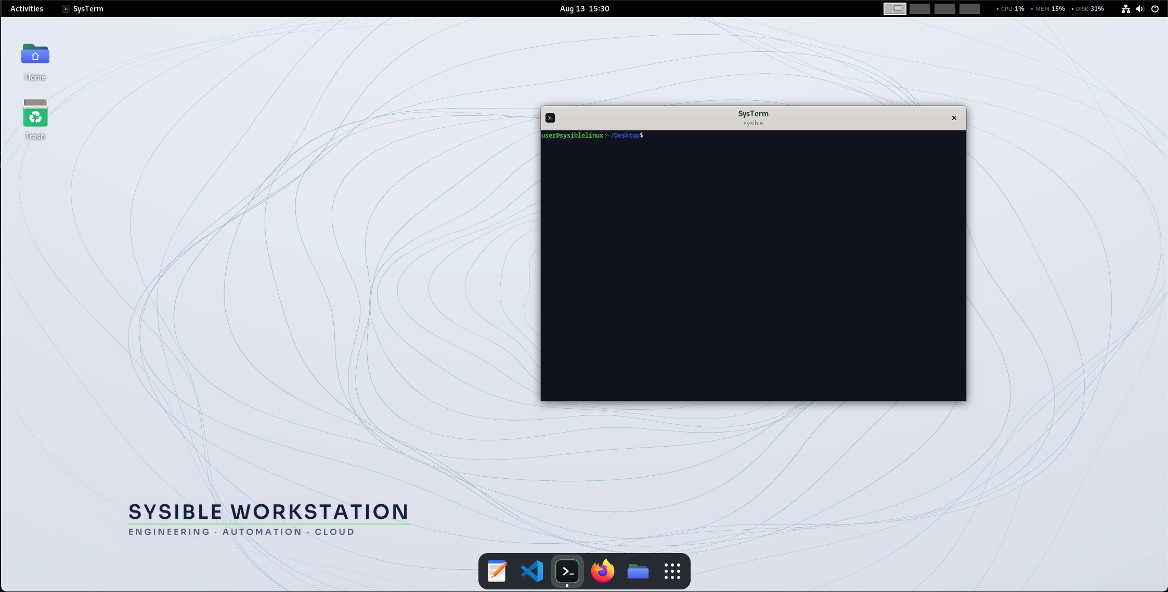Click the DISK 31% usage indicator
Viewport: 1168px width, 592px height.
click(x=1088, y=9)
